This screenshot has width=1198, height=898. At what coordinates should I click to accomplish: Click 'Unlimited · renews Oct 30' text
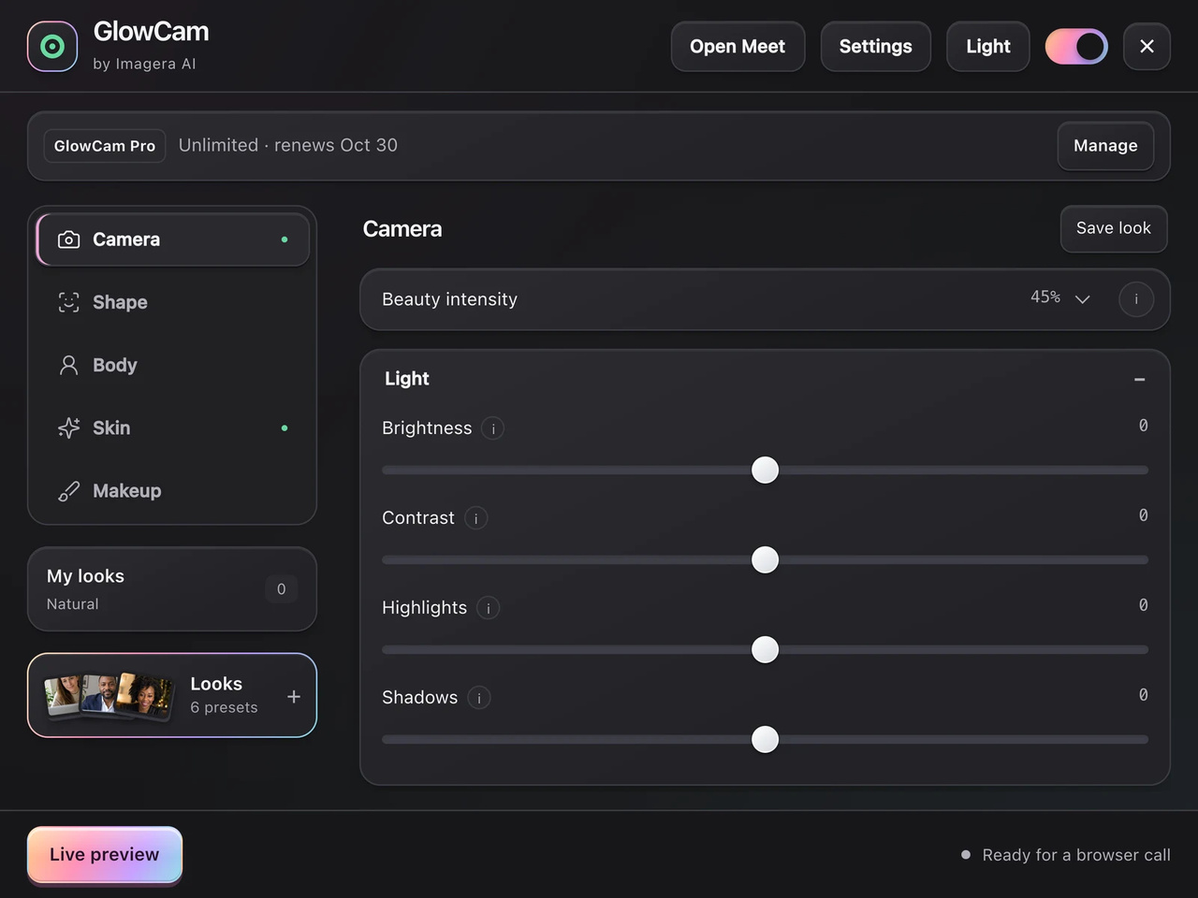288,145
